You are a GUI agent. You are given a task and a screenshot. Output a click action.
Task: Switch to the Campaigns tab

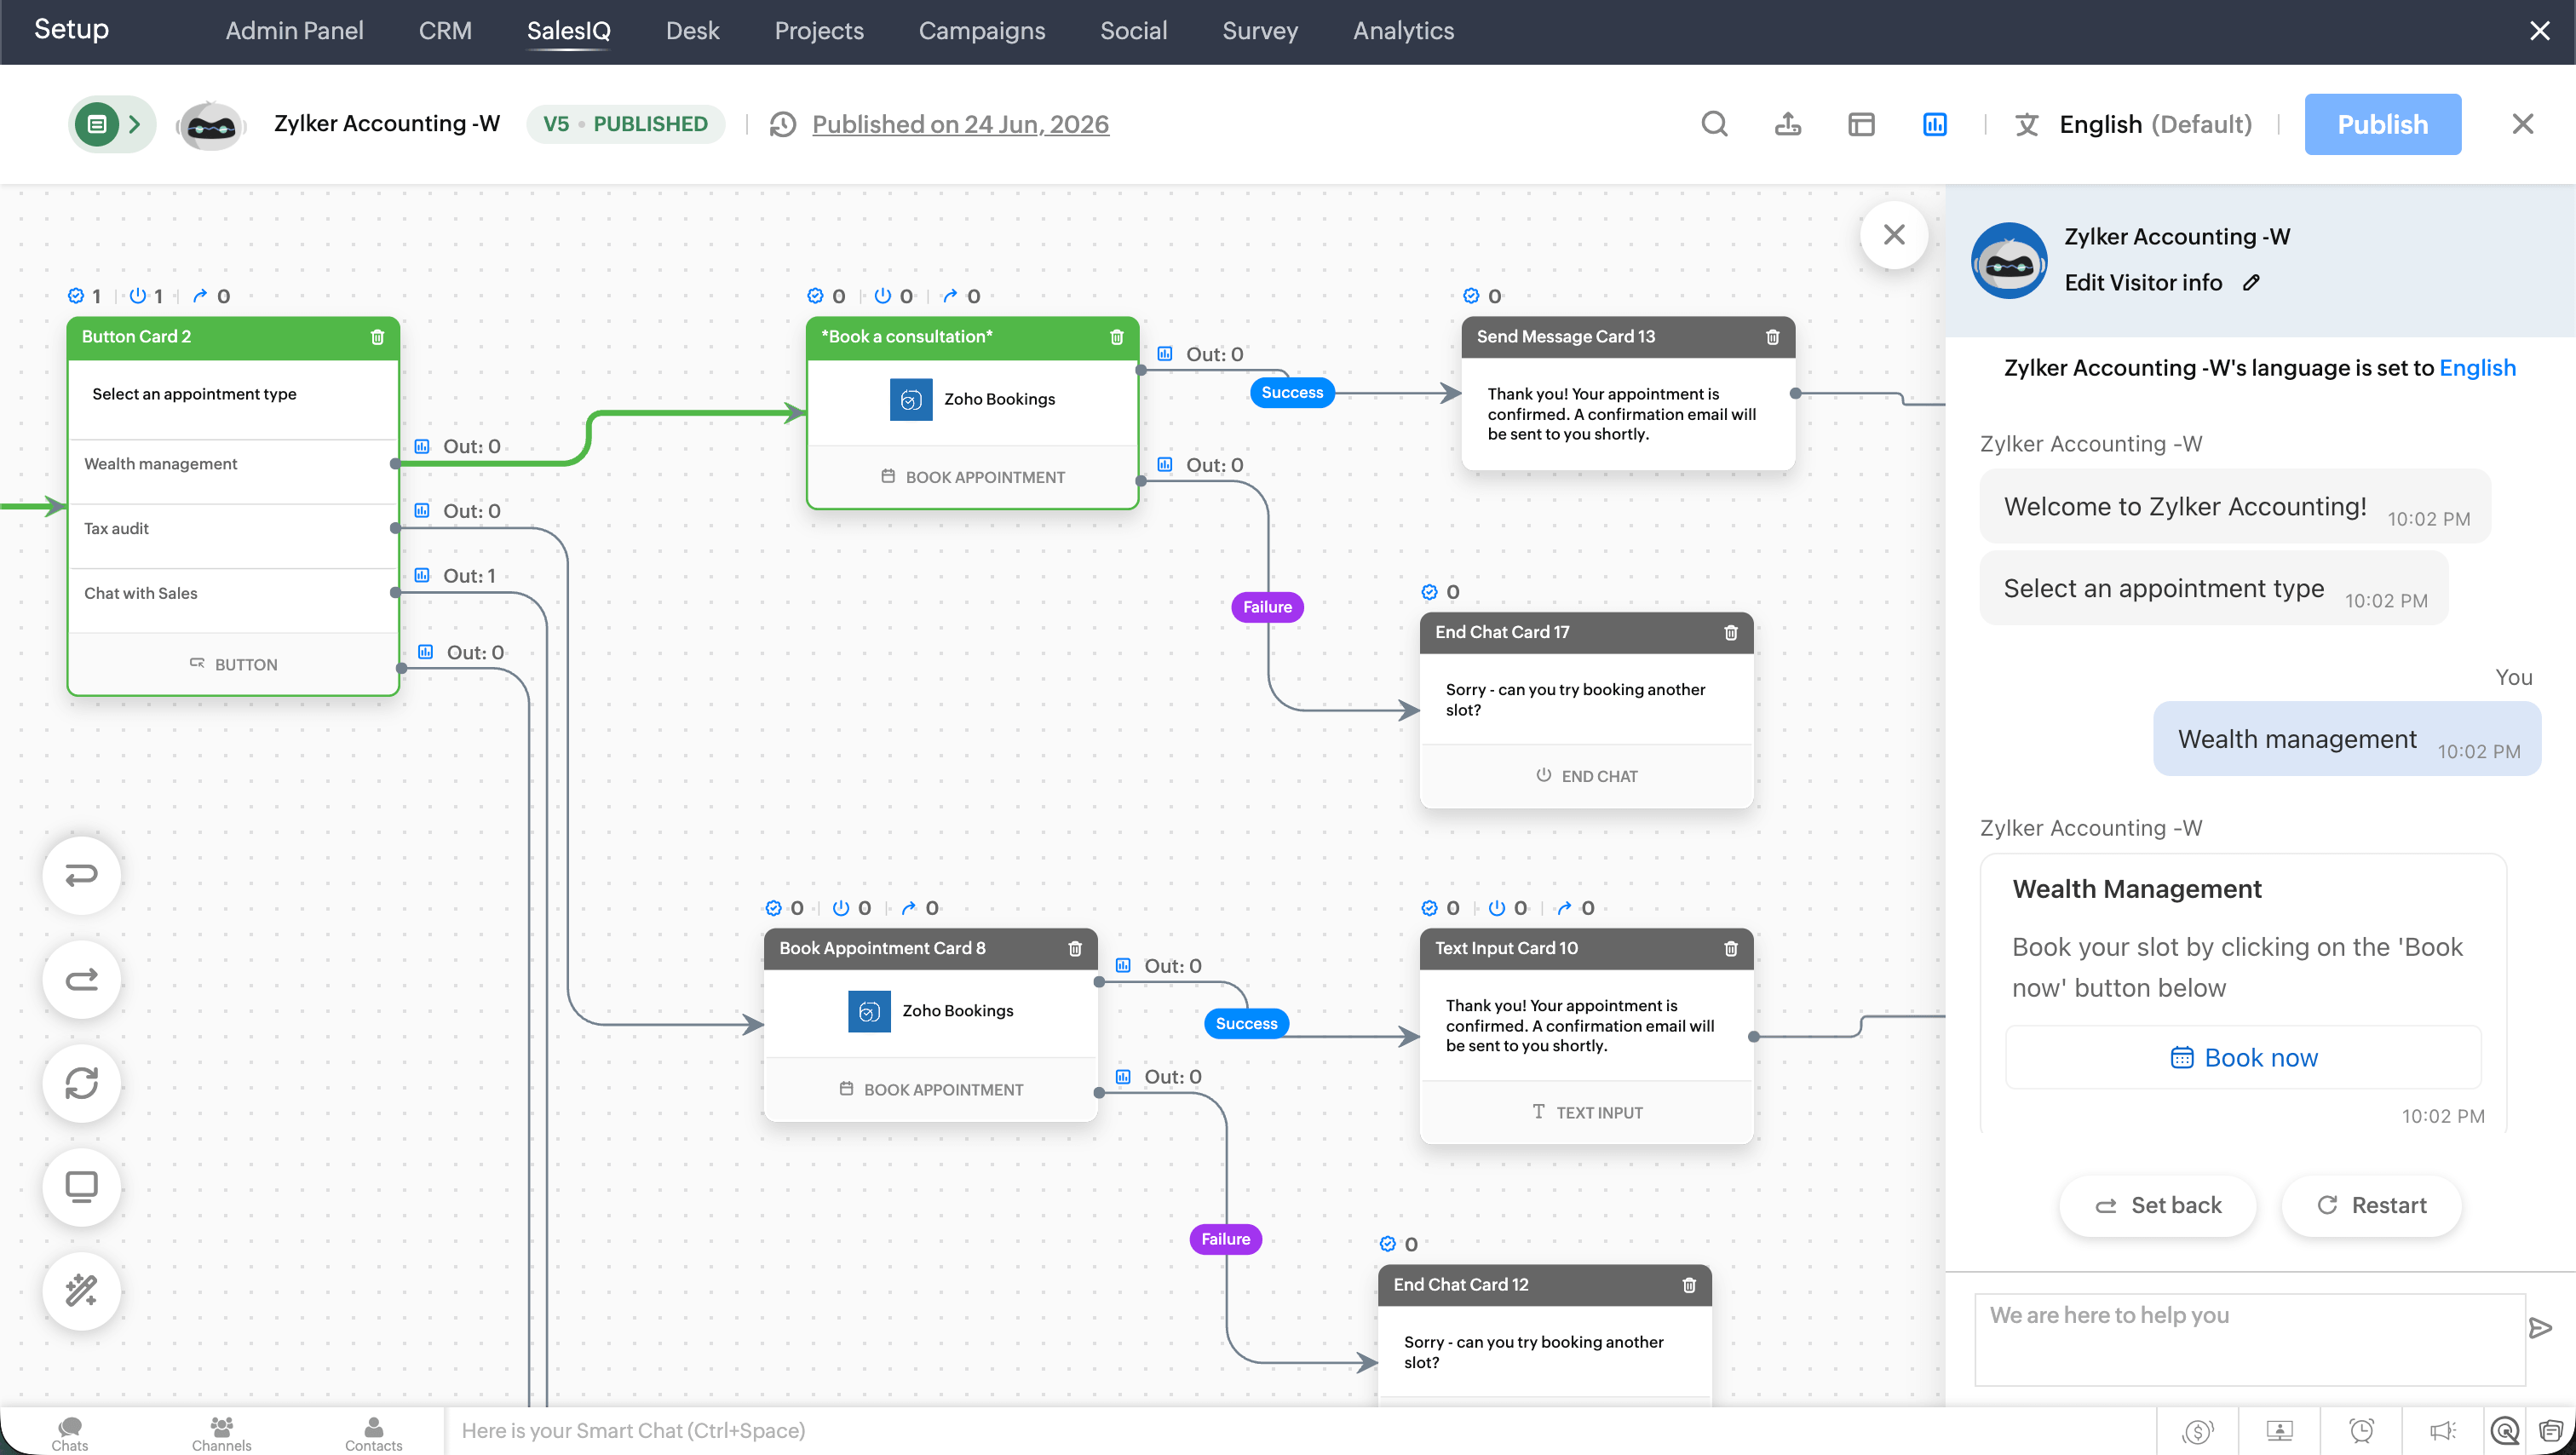pos(982,30)
